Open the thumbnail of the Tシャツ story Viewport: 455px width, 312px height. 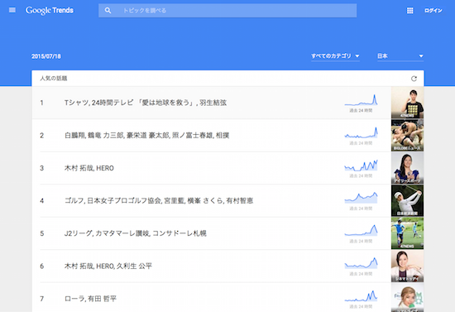[407, 103]
